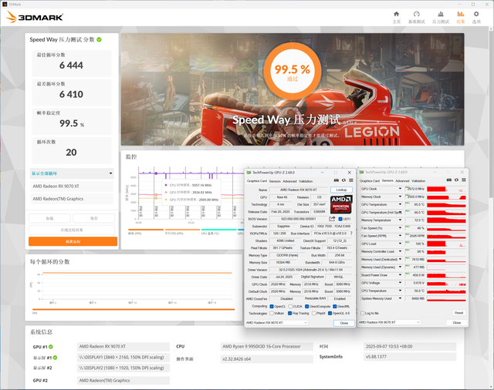494x390 pixels.
Task: Click the 加载 load button
Action: [x=49, y=218]
